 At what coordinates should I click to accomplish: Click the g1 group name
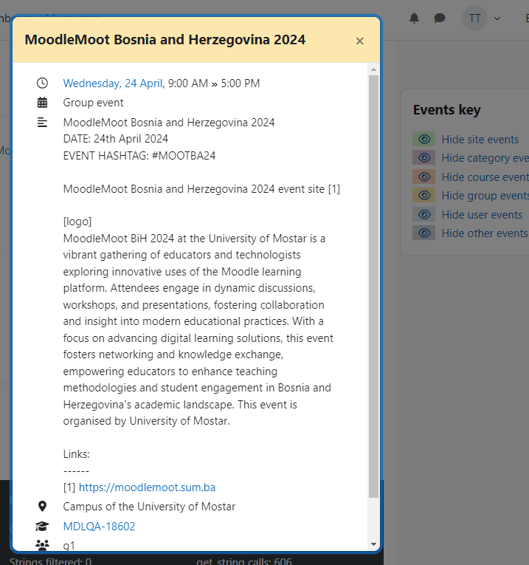tap(69, 546)
